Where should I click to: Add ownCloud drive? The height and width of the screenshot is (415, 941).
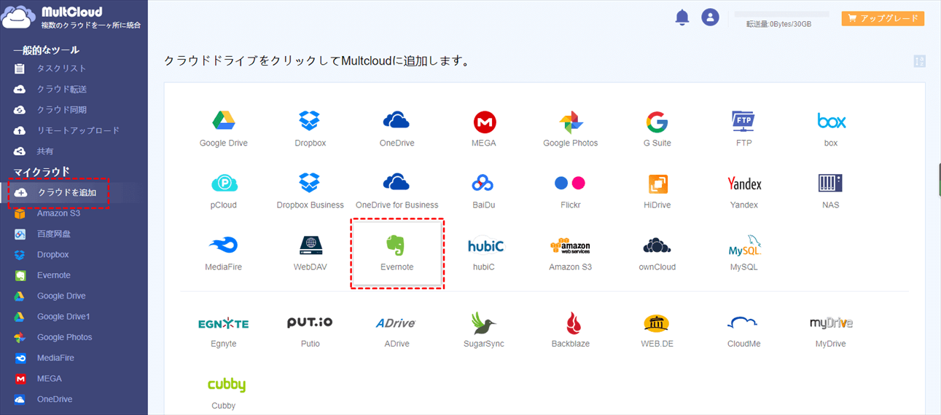click(x=657, y=253)
